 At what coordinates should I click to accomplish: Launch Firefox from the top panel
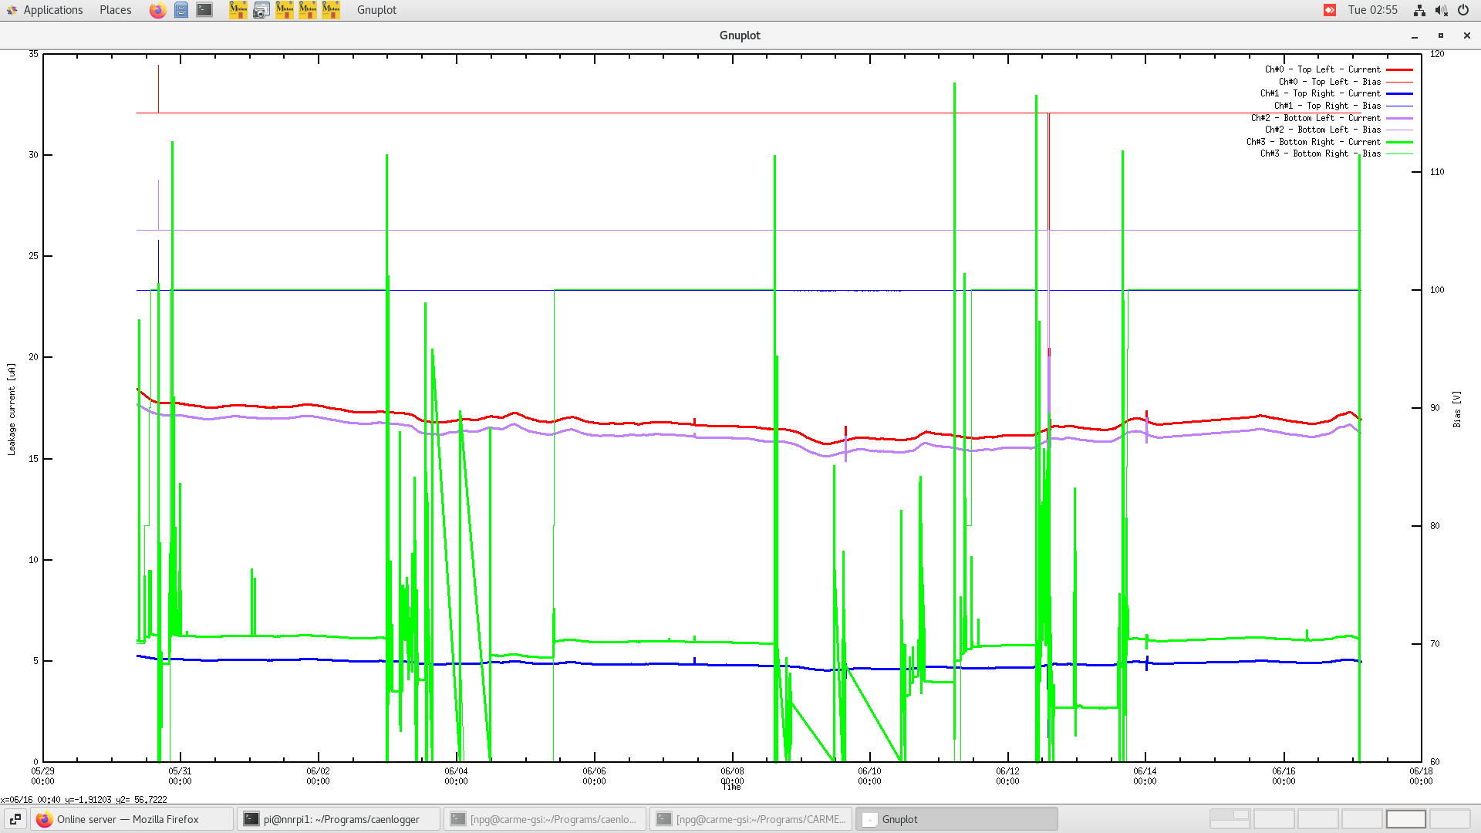coord(157,10)
